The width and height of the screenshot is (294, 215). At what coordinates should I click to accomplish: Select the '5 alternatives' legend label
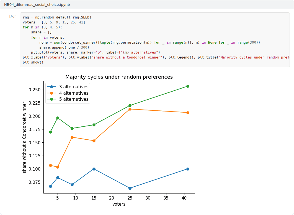(x=74, y=99)
